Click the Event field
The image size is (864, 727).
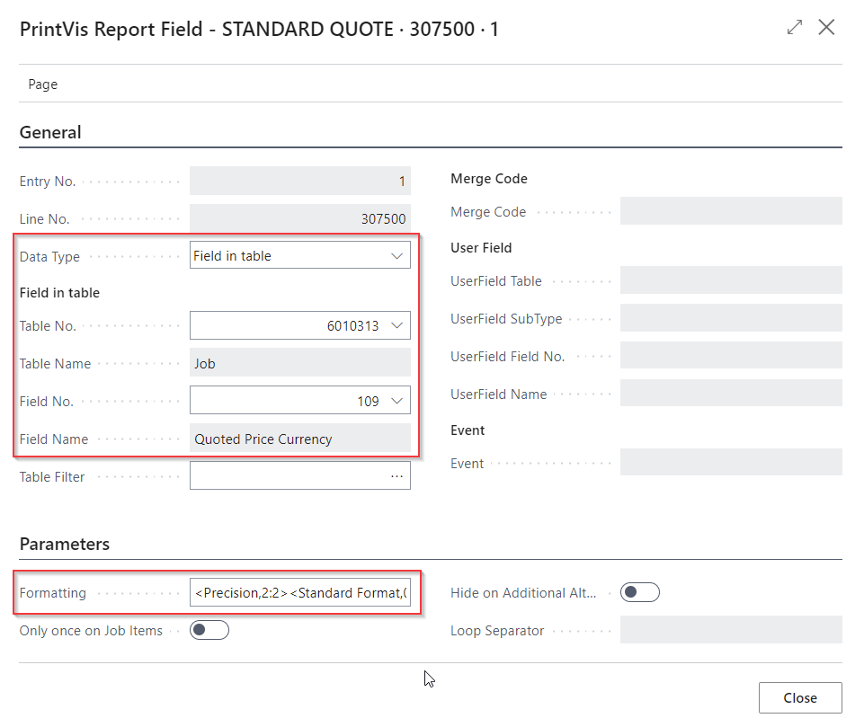tap(730, 464)
